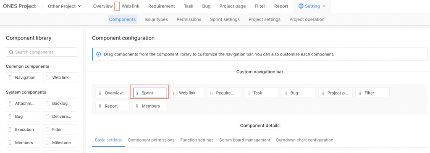Switch to the Issue types tab
The image size is (430, 153).
(156, 19)
